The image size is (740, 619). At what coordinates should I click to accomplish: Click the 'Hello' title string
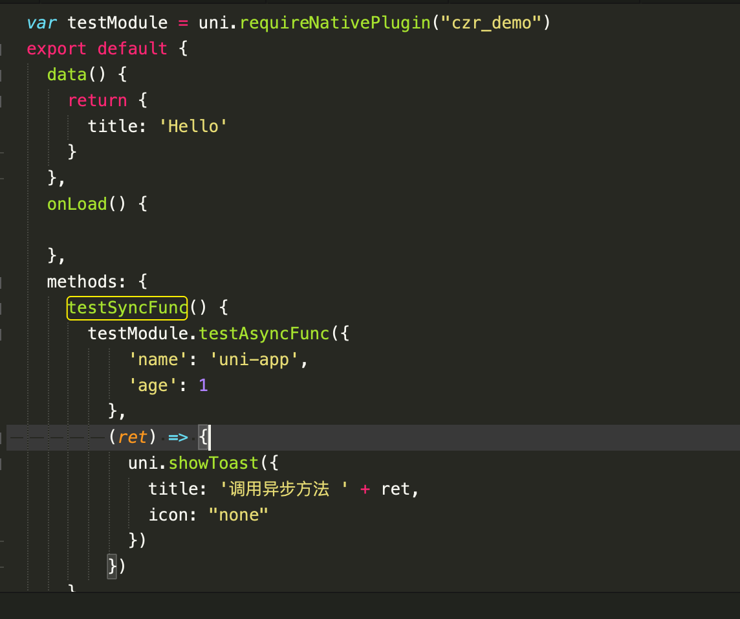coord(193,126)
